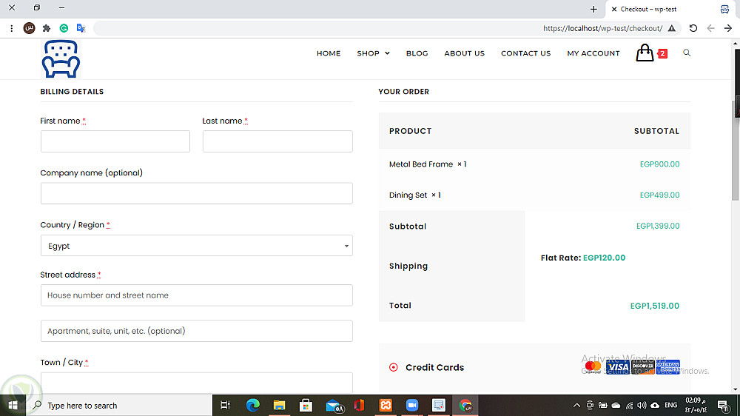Open the notifications action center
Viewport: 740px width, 416px height.
(x=723, y=405)
